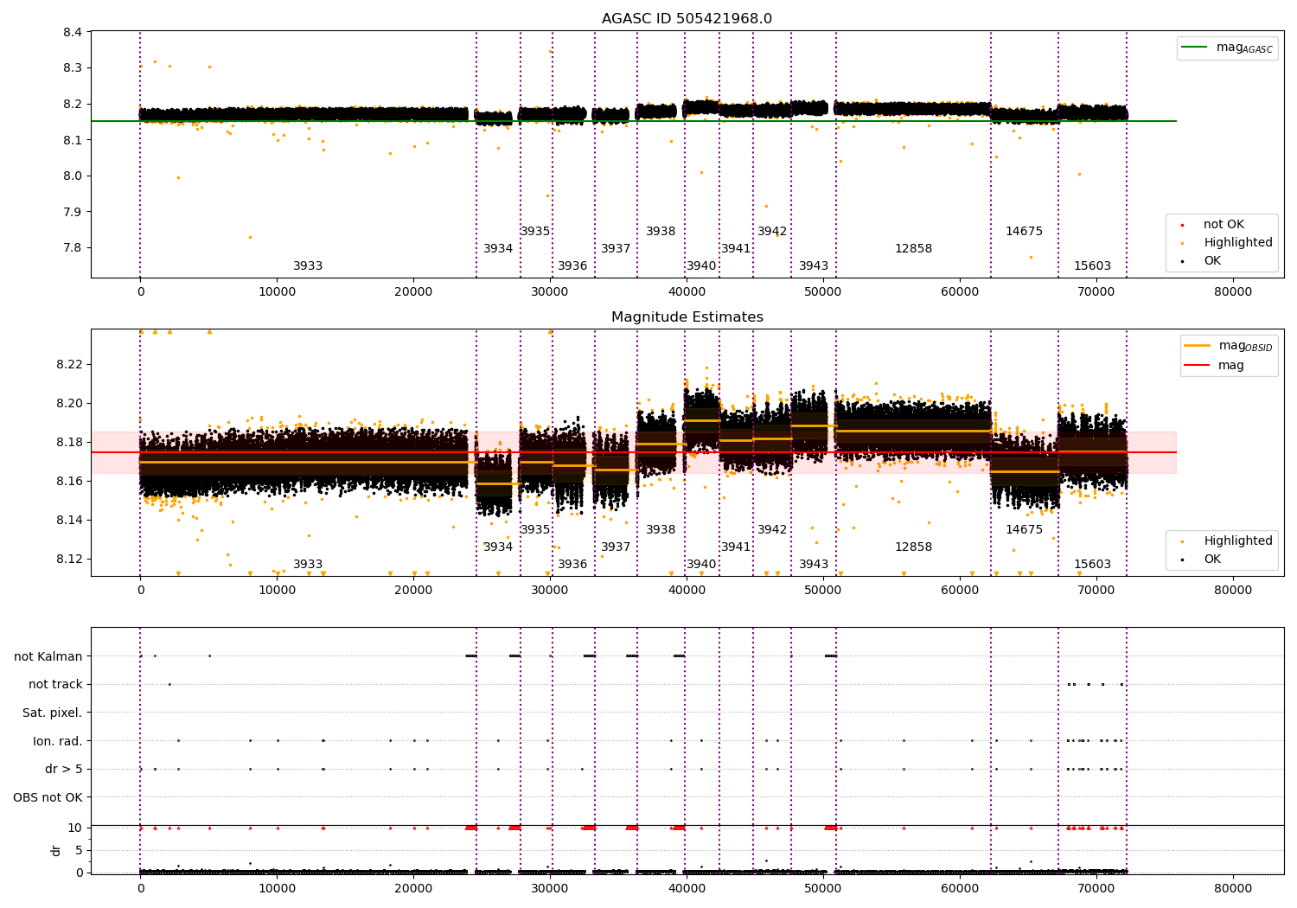Click obsid label 3941 in the Magnitude Estimates plot
The height and width of the screenshot is (908, 1297).
pos(736,547)
